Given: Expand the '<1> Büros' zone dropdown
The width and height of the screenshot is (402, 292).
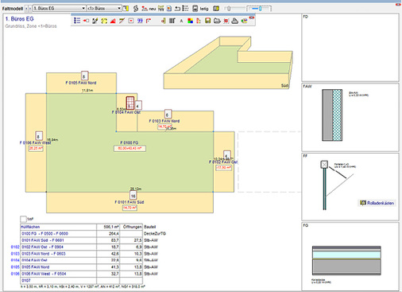Looking at the screenshot, I should [104, 9].
